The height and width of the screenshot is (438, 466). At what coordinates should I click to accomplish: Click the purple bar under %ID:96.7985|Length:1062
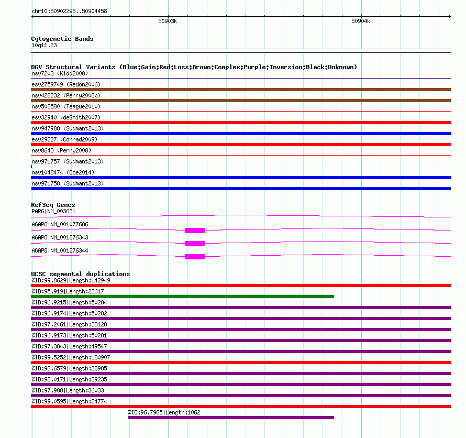(x=231, y=418)
